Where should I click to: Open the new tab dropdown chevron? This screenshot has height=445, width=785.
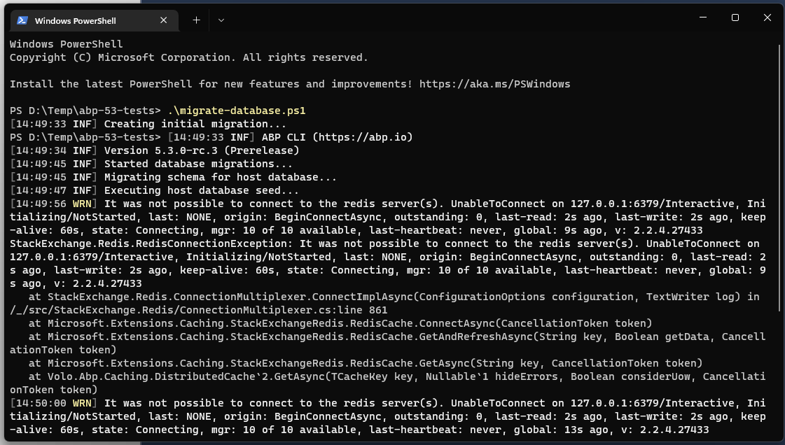pyautogui.click(x=221, y=20)
